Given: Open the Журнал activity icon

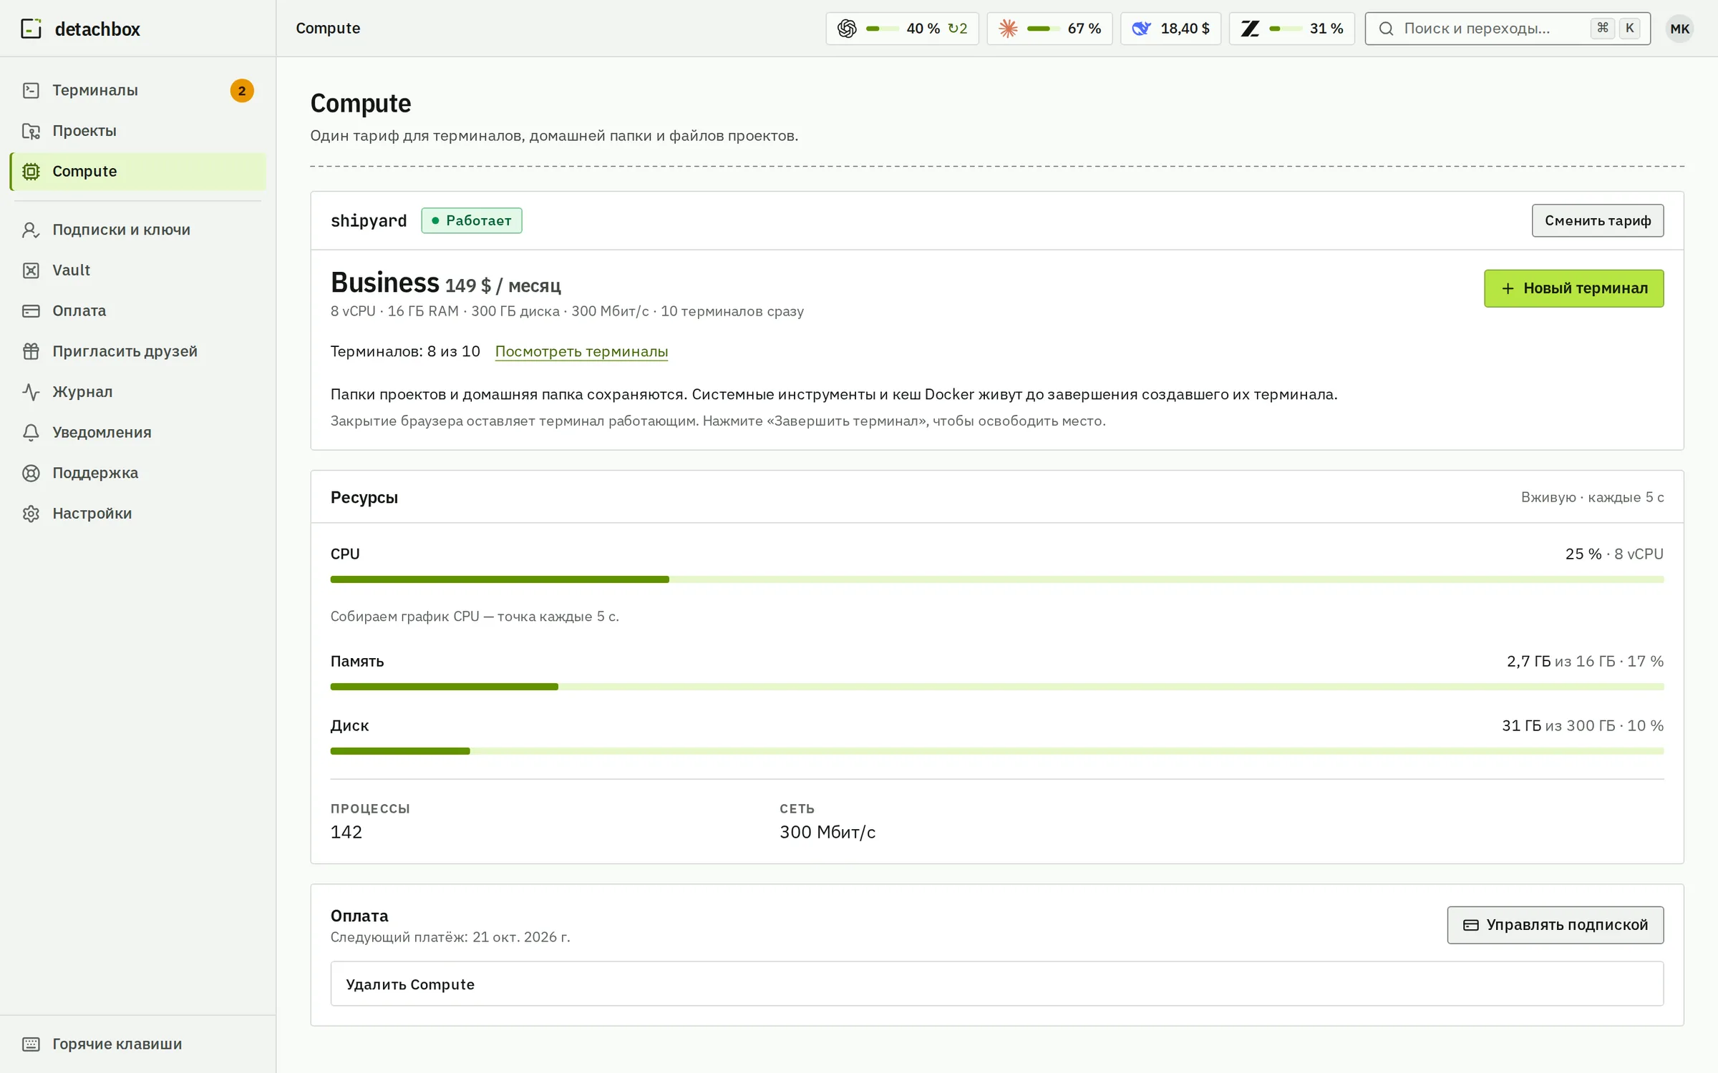Looking at the screenshot, I should pyautogui.click(x=31, y=392).
